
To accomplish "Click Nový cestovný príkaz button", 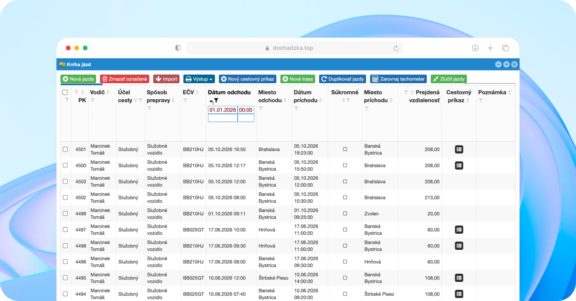I will point(248,79).
